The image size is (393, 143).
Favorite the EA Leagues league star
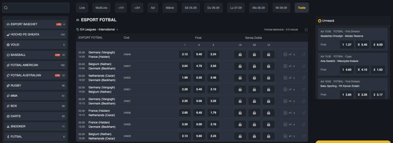pyautogui.click(x=306, y=29)
